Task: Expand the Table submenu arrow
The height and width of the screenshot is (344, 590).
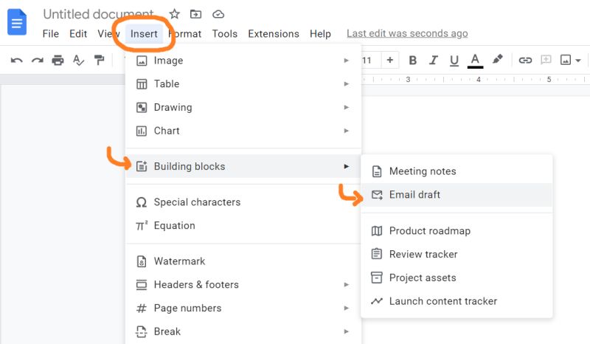Action: click(346, 84)
